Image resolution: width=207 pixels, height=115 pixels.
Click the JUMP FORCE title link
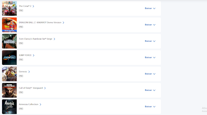[25, 55]
